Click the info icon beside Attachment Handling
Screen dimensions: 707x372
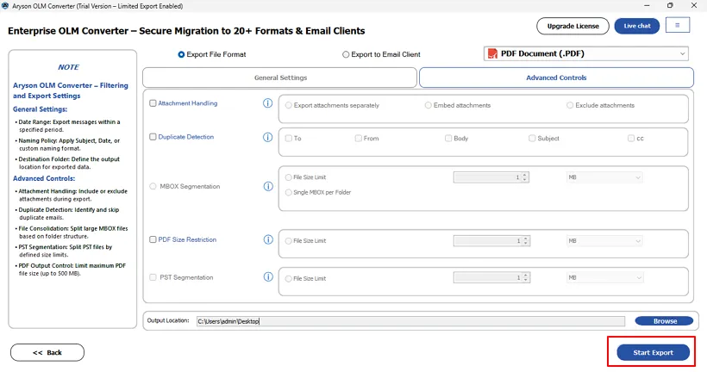tap(267, 103)
